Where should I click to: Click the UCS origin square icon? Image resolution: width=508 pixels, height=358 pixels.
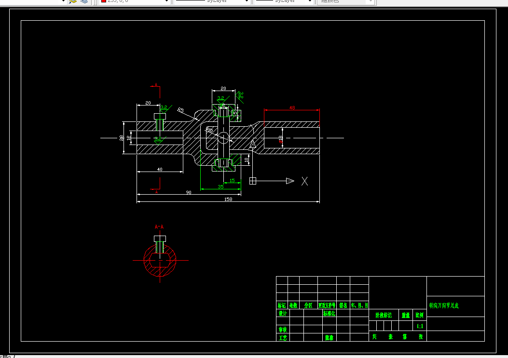tap(253, 181)
